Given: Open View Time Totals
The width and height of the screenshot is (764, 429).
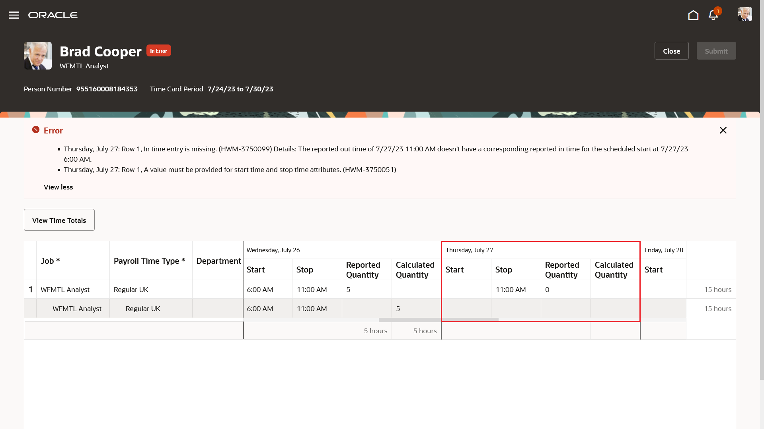Looking at the screenshot, I should coord(59,220).
